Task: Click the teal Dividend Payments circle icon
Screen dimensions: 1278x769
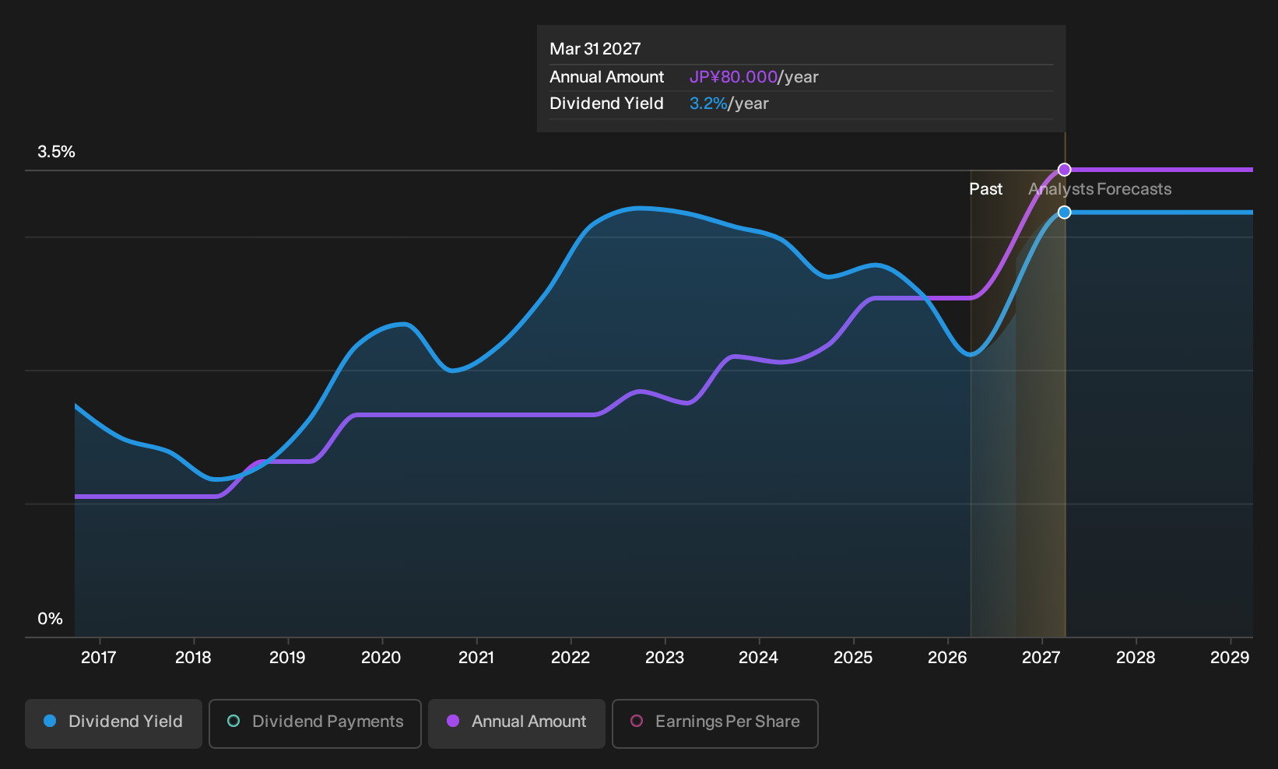Action: (x=233, y=721)
